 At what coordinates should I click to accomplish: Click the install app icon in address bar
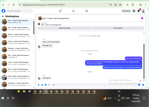115,5
